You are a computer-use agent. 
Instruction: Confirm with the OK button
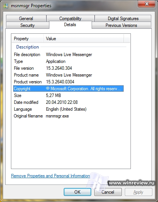point(78,192)
